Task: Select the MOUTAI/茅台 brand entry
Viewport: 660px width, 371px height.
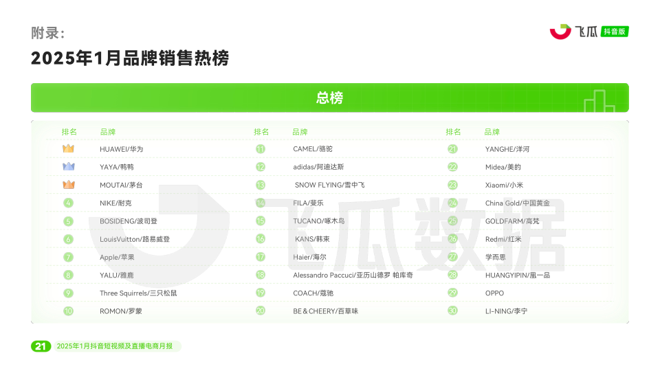Action: tap(121, 185)
